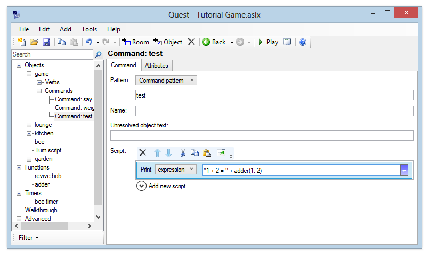Switch to the Attributes tab
The height and width of the screenshot is (257, 429).
click(157, 66)
